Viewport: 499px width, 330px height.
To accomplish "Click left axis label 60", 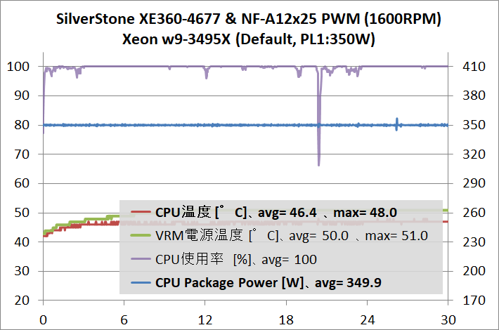I will 22,183.
